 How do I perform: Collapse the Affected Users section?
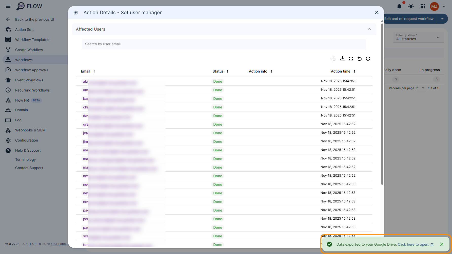pos(369,29)
